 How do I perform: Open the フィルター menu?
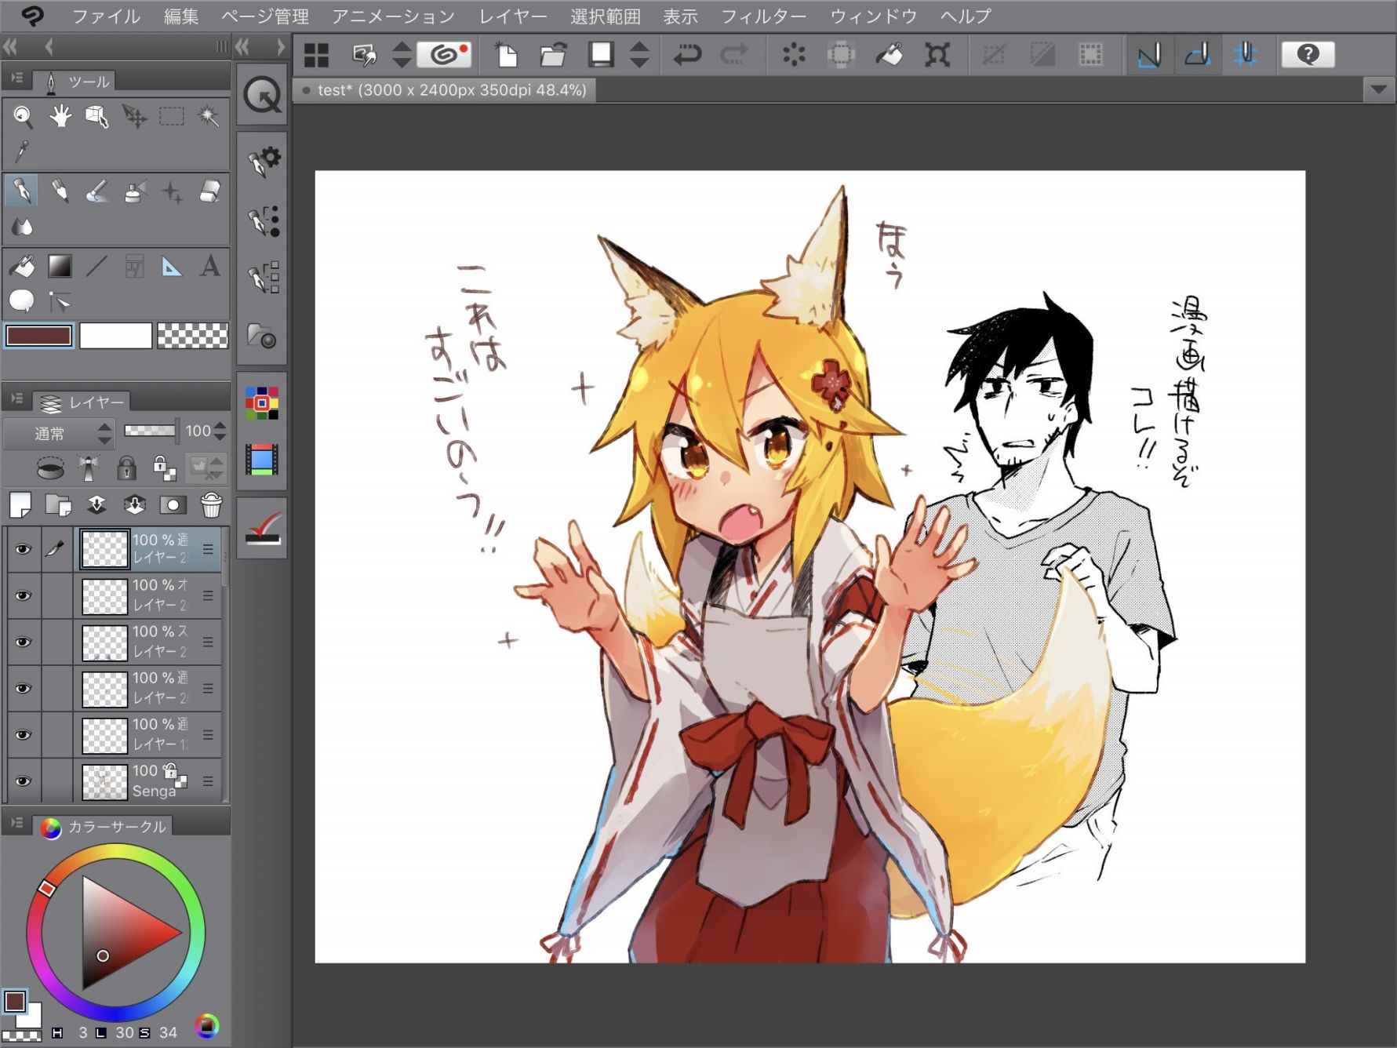click(x=762, y=16)
